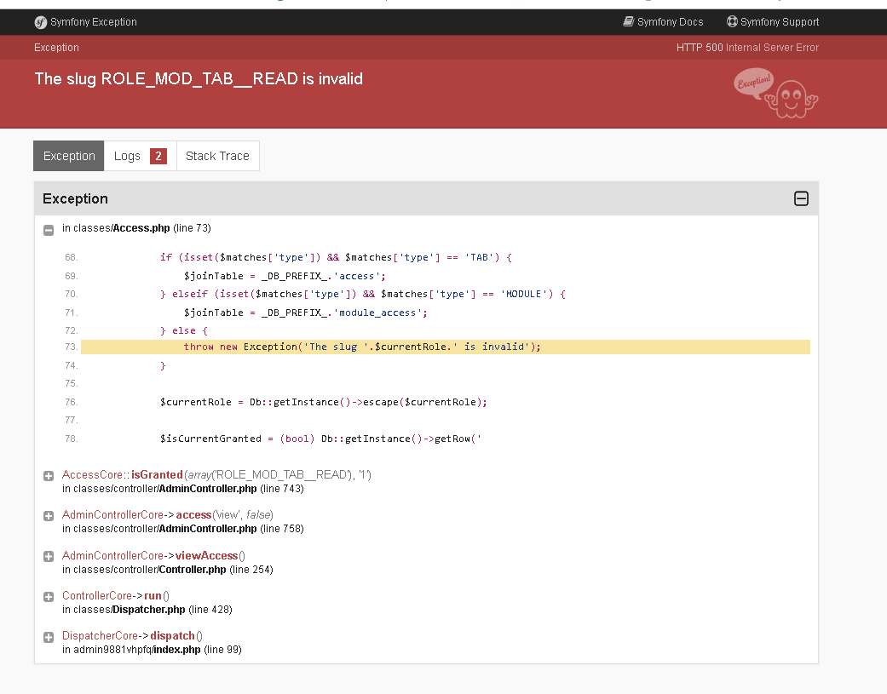Image resolution: width=887 pixels, height=694 pixels.
Task: Click code line 76 $currentRole escape
Action: pyautogui.click(x=324, y=403)
